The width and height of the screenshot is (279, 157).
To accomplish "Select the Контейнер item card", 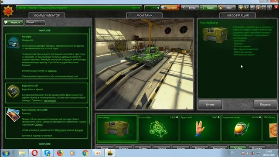I will point(117,128).
